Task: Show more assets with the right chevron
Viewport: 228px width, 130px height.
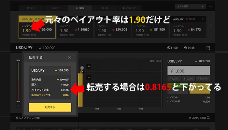Action: (x=211, y=26)
